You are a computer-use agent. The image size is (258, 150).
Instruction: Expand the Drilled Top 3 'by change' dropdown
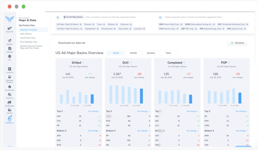coord(95,111)
